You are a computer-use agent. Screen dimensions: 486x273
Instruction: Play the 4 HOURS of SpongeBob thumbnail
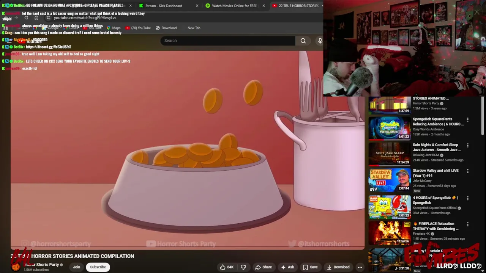390,207
